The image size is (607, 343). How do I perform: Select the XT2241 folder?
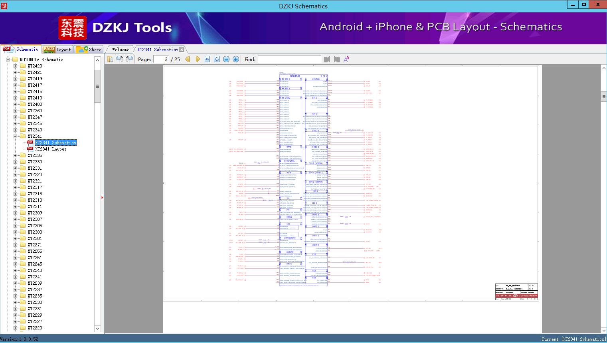tap(35, 277)
